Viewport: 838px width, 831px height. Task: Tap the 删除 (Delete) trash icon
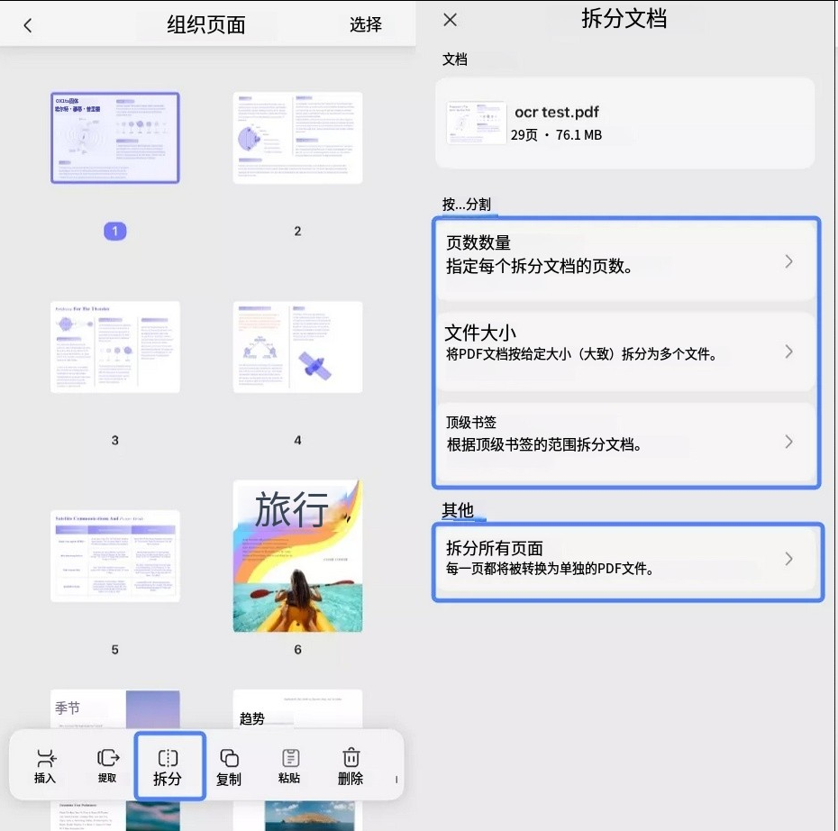350,767
